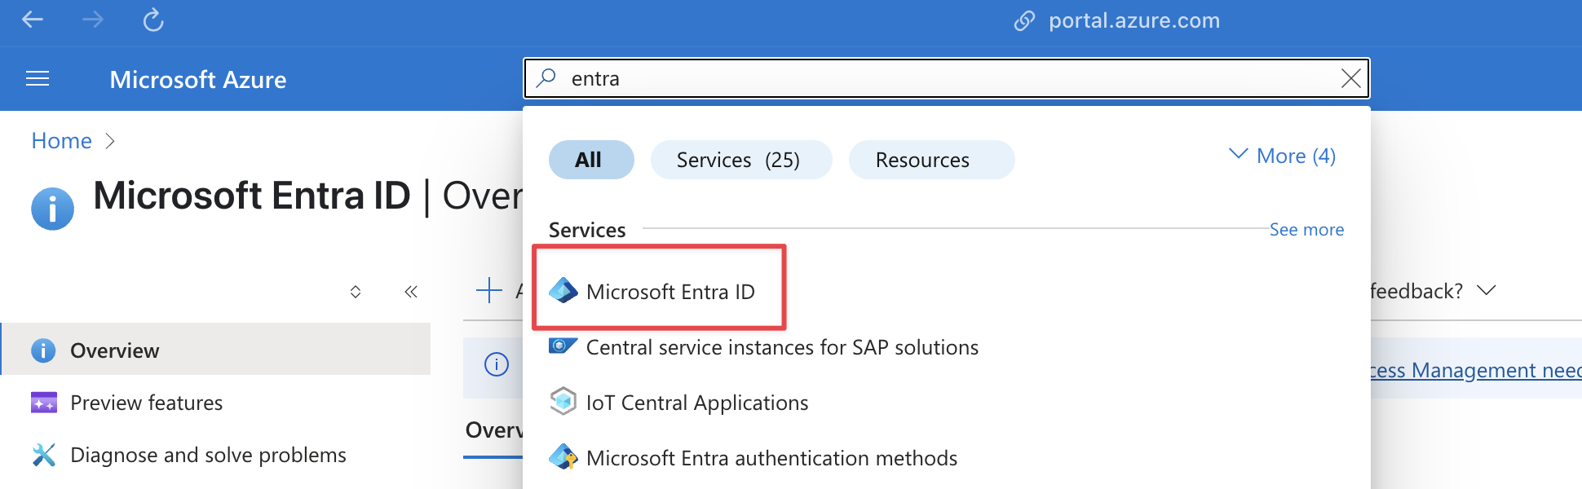This screenshot has height=489, width=1582.
Task: Click the magnifier icon in the search box
Action: tap(546, 78)
